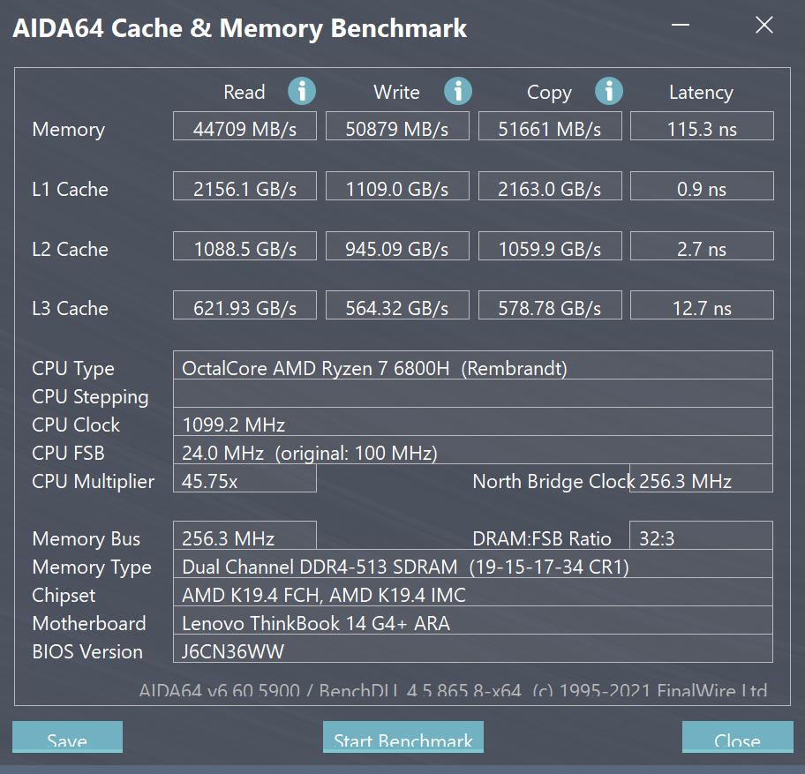805x774 pixels.
Task: Open the Copy benchmark info tooltip icon
Action: coord(610,91)
